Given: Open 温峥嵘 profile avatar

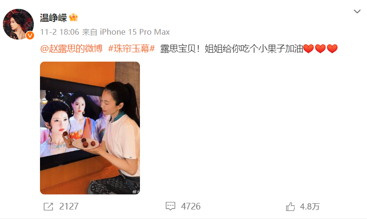Looking at the screenshot, I should (x=18, y=24).
